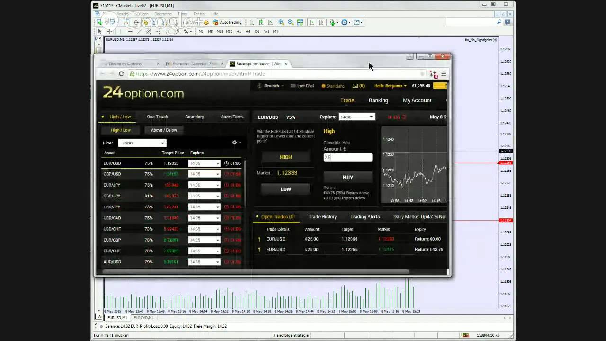Open the periodicity clock icon menu
Image resolution: width=606 pixels, height=341 pixels.
click(345, 22)
